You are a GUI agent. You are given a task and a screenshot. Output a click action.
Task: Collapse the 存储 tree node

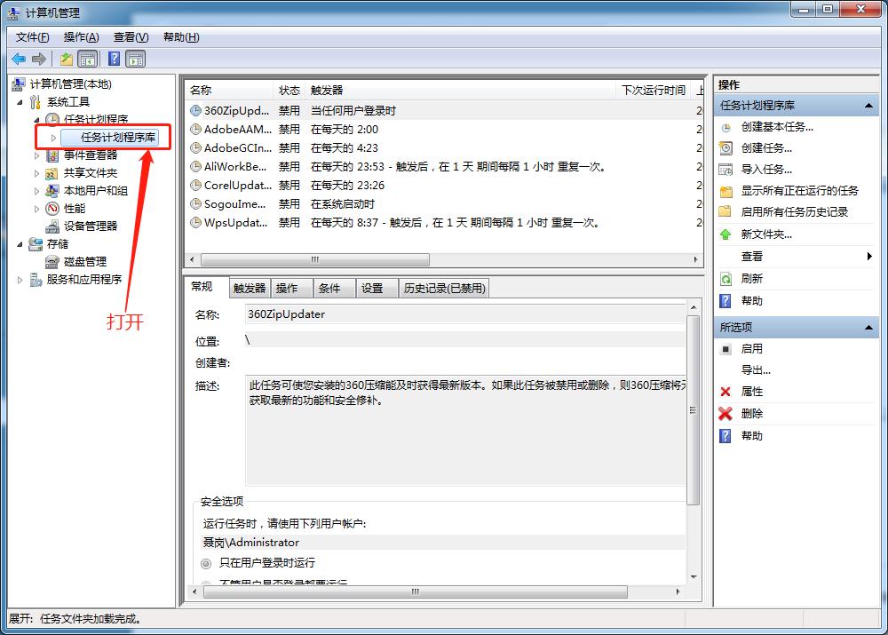(x=20, y=245)
